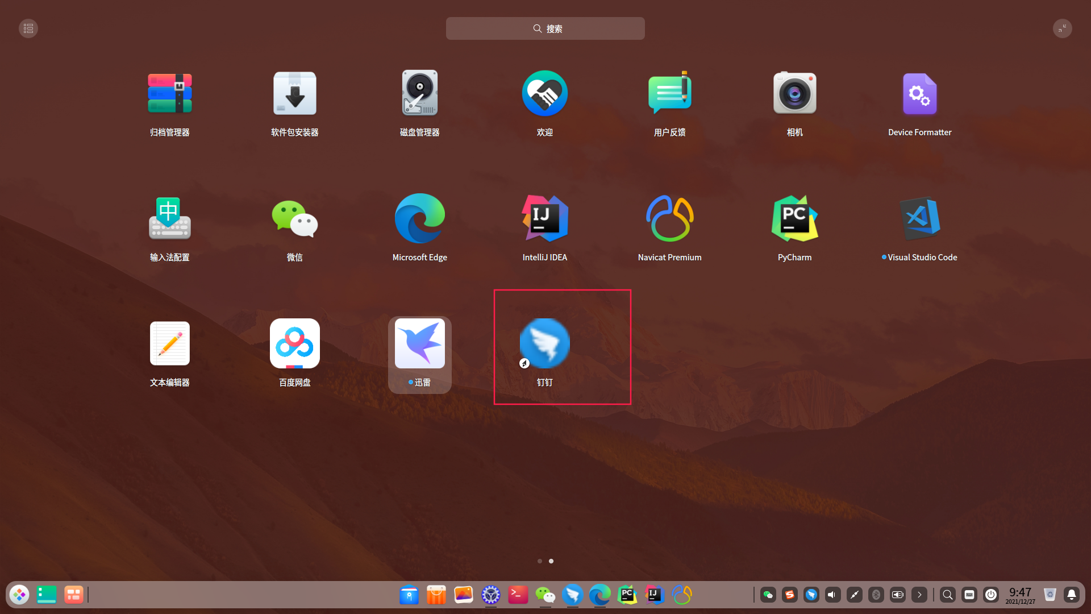
Task: Launch PyCharm from the app grid
Action: (794, 219)
